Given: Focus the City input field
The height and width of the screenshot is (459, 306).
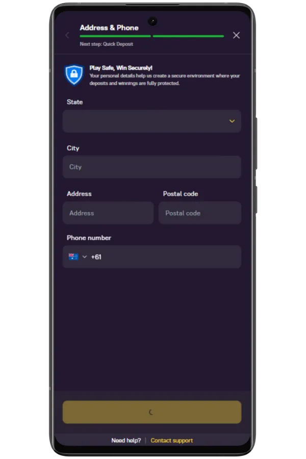Looking at the screenshot, I should pos(152,167).
